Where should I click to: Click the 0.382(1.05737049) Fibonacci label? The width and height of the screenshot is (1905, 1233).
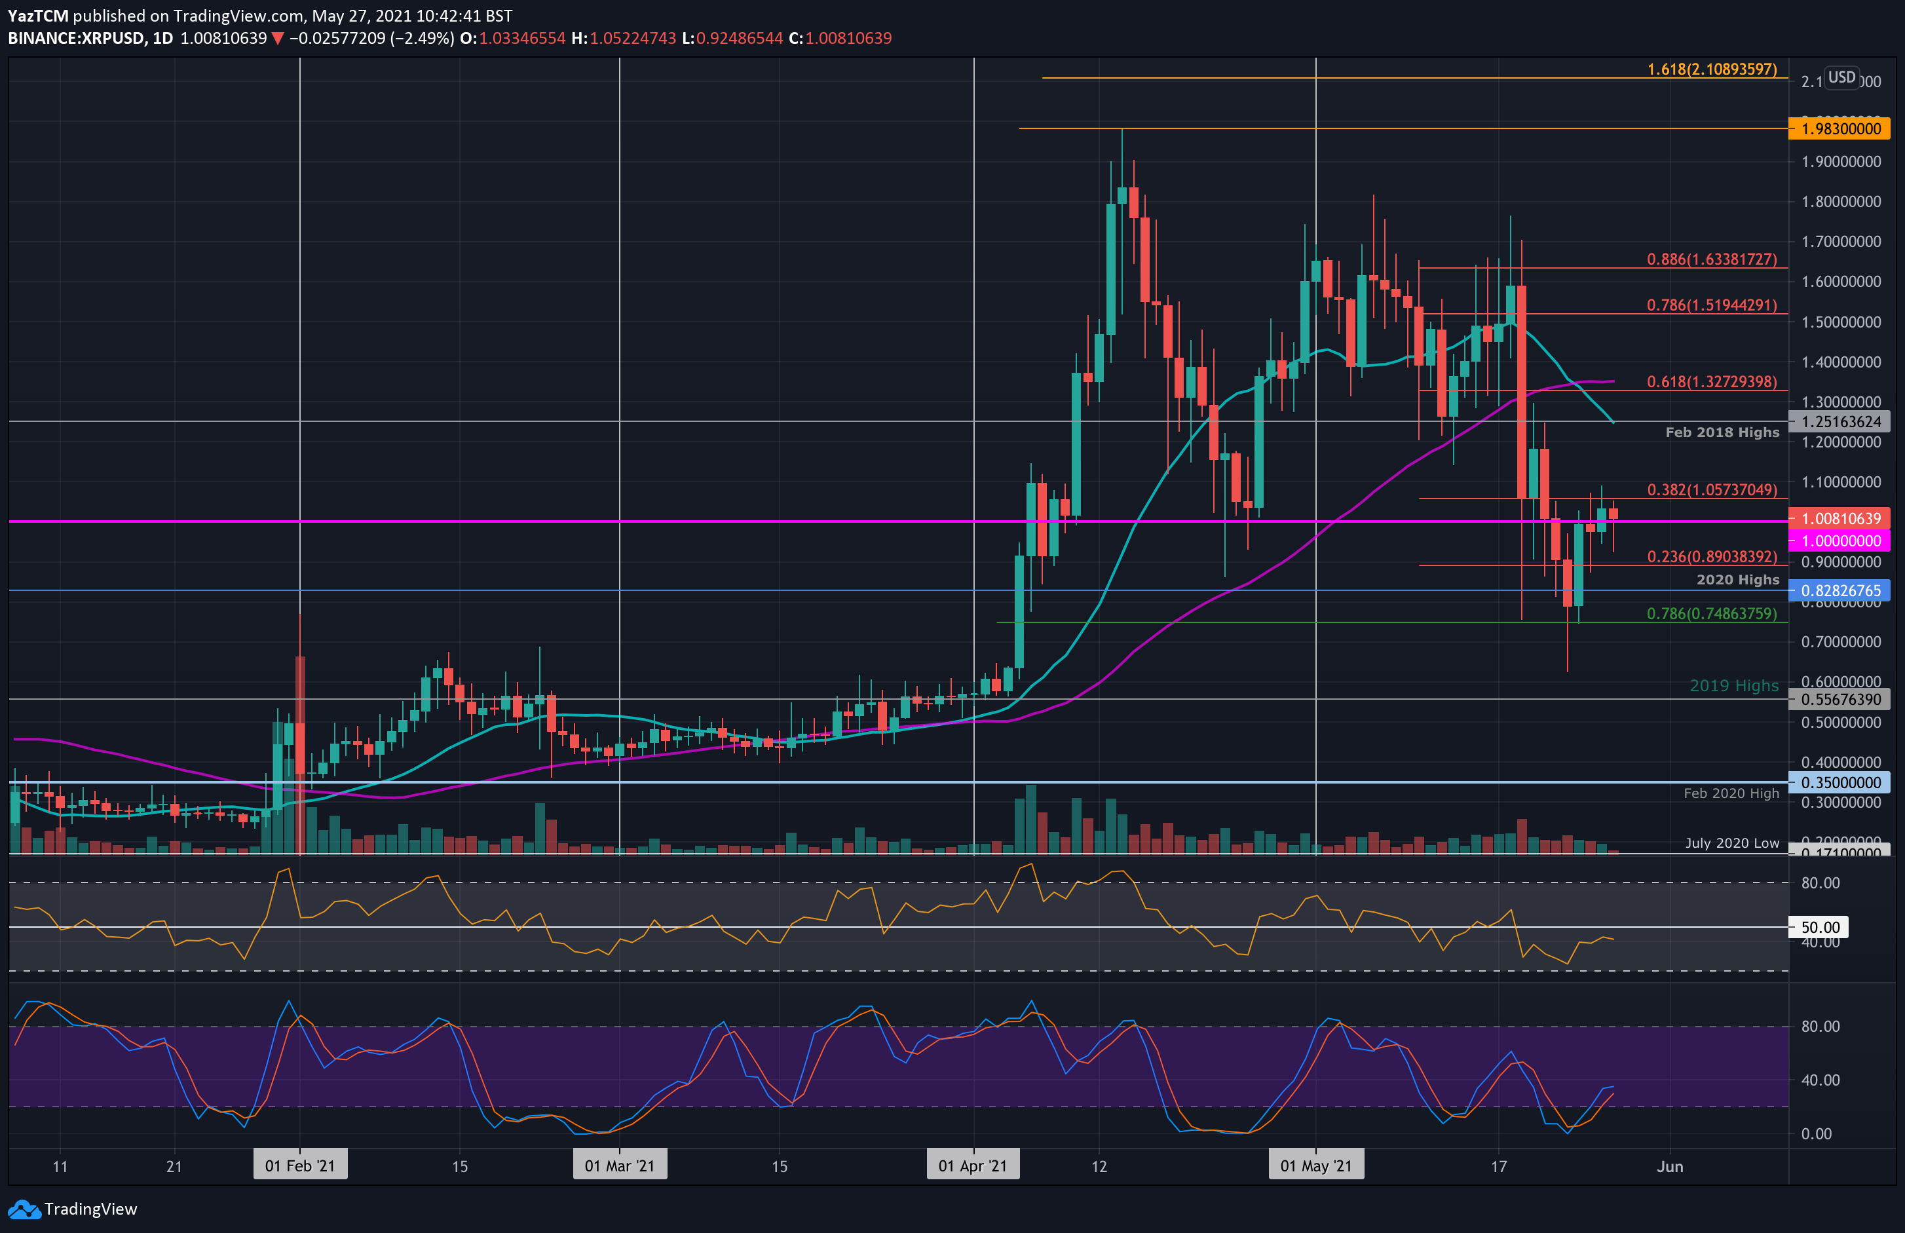coord(1711,490)
